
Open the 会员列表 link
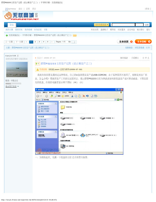131,30
